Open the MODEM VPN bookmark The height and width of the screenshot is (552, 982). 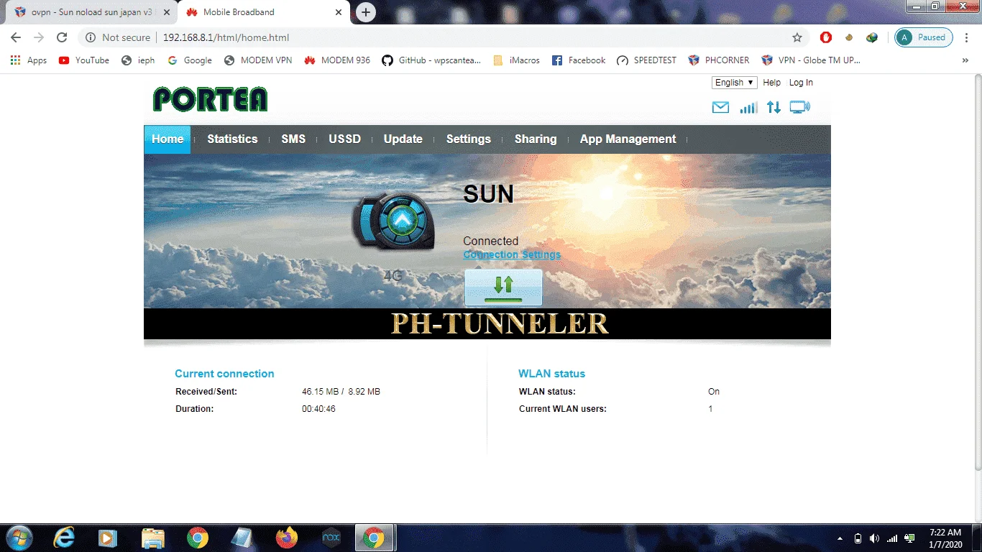click(x=258, y=60)
